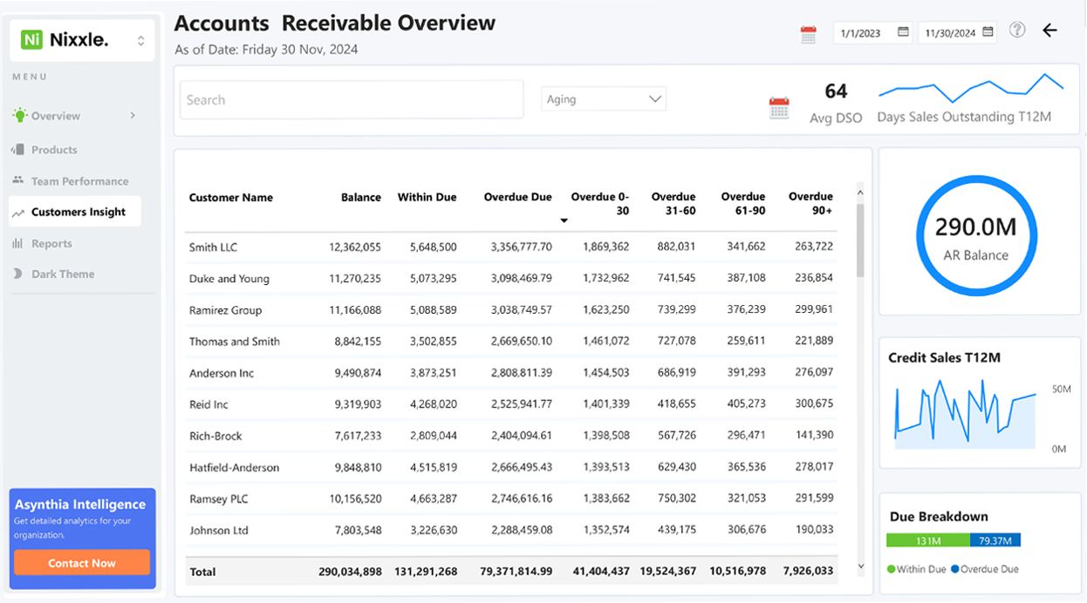
Task: Select the Smith LLC customer row
Action: coord(511,247)
